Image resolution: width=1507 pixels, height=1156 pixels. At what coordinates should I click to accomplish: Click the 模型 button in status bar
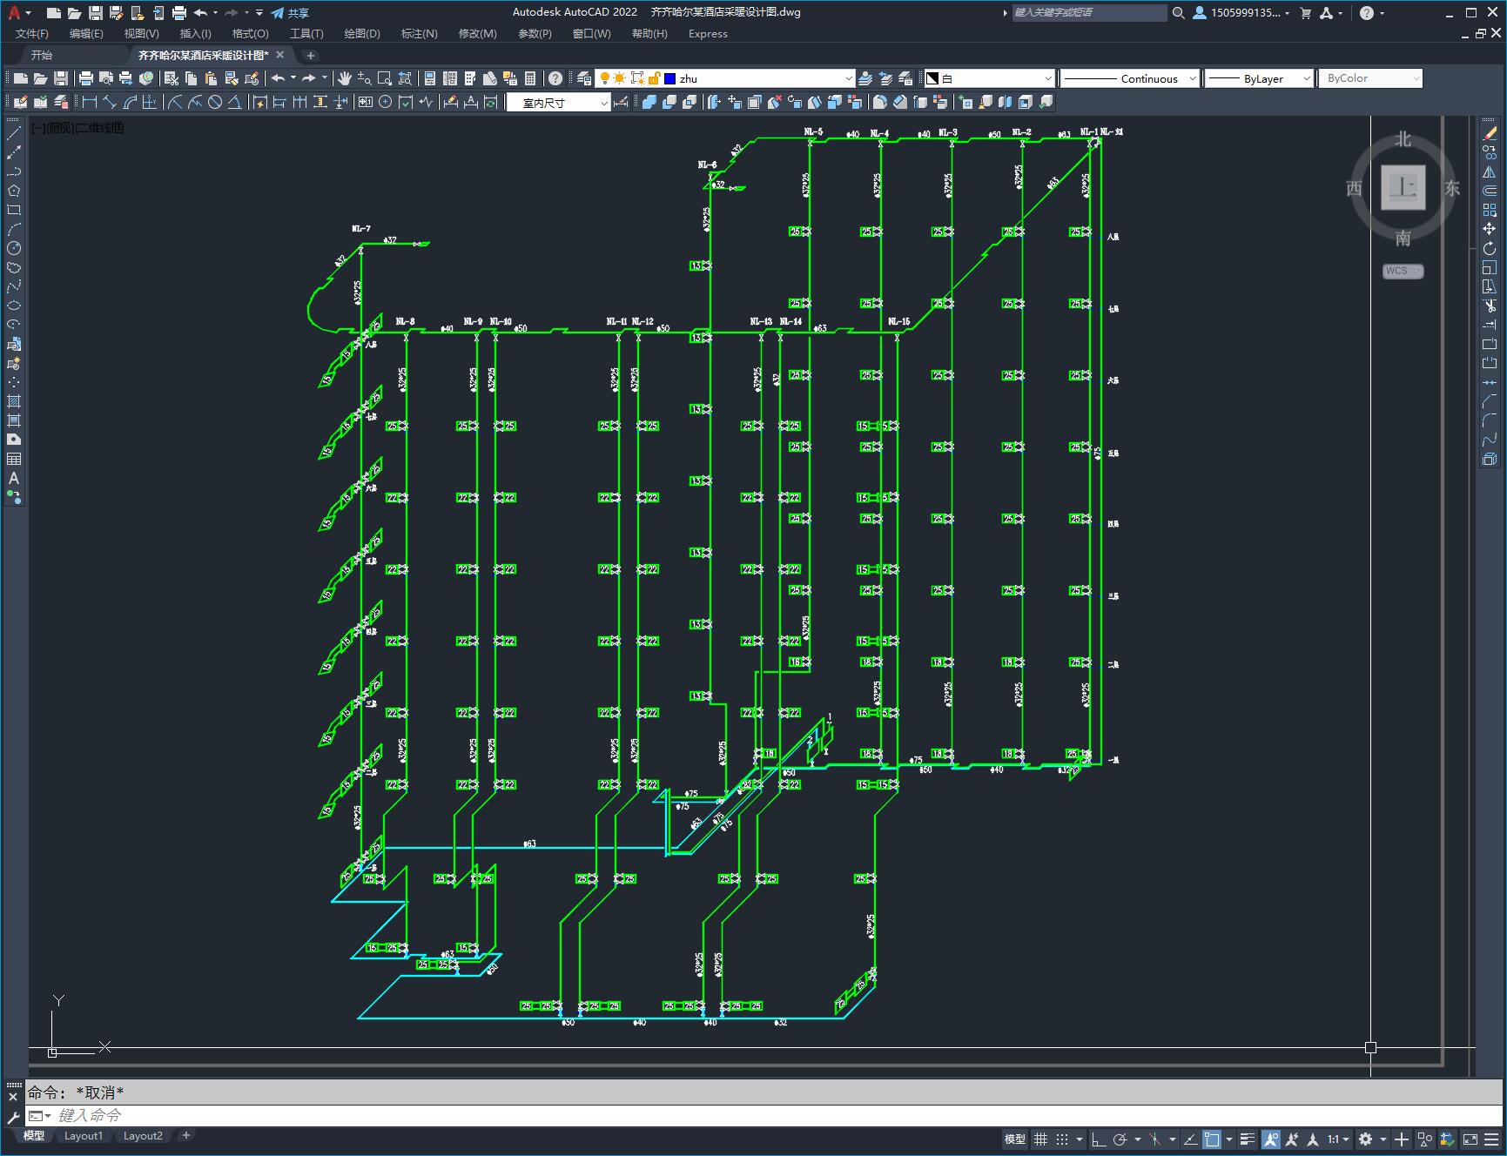(x=1015, y=1139)
